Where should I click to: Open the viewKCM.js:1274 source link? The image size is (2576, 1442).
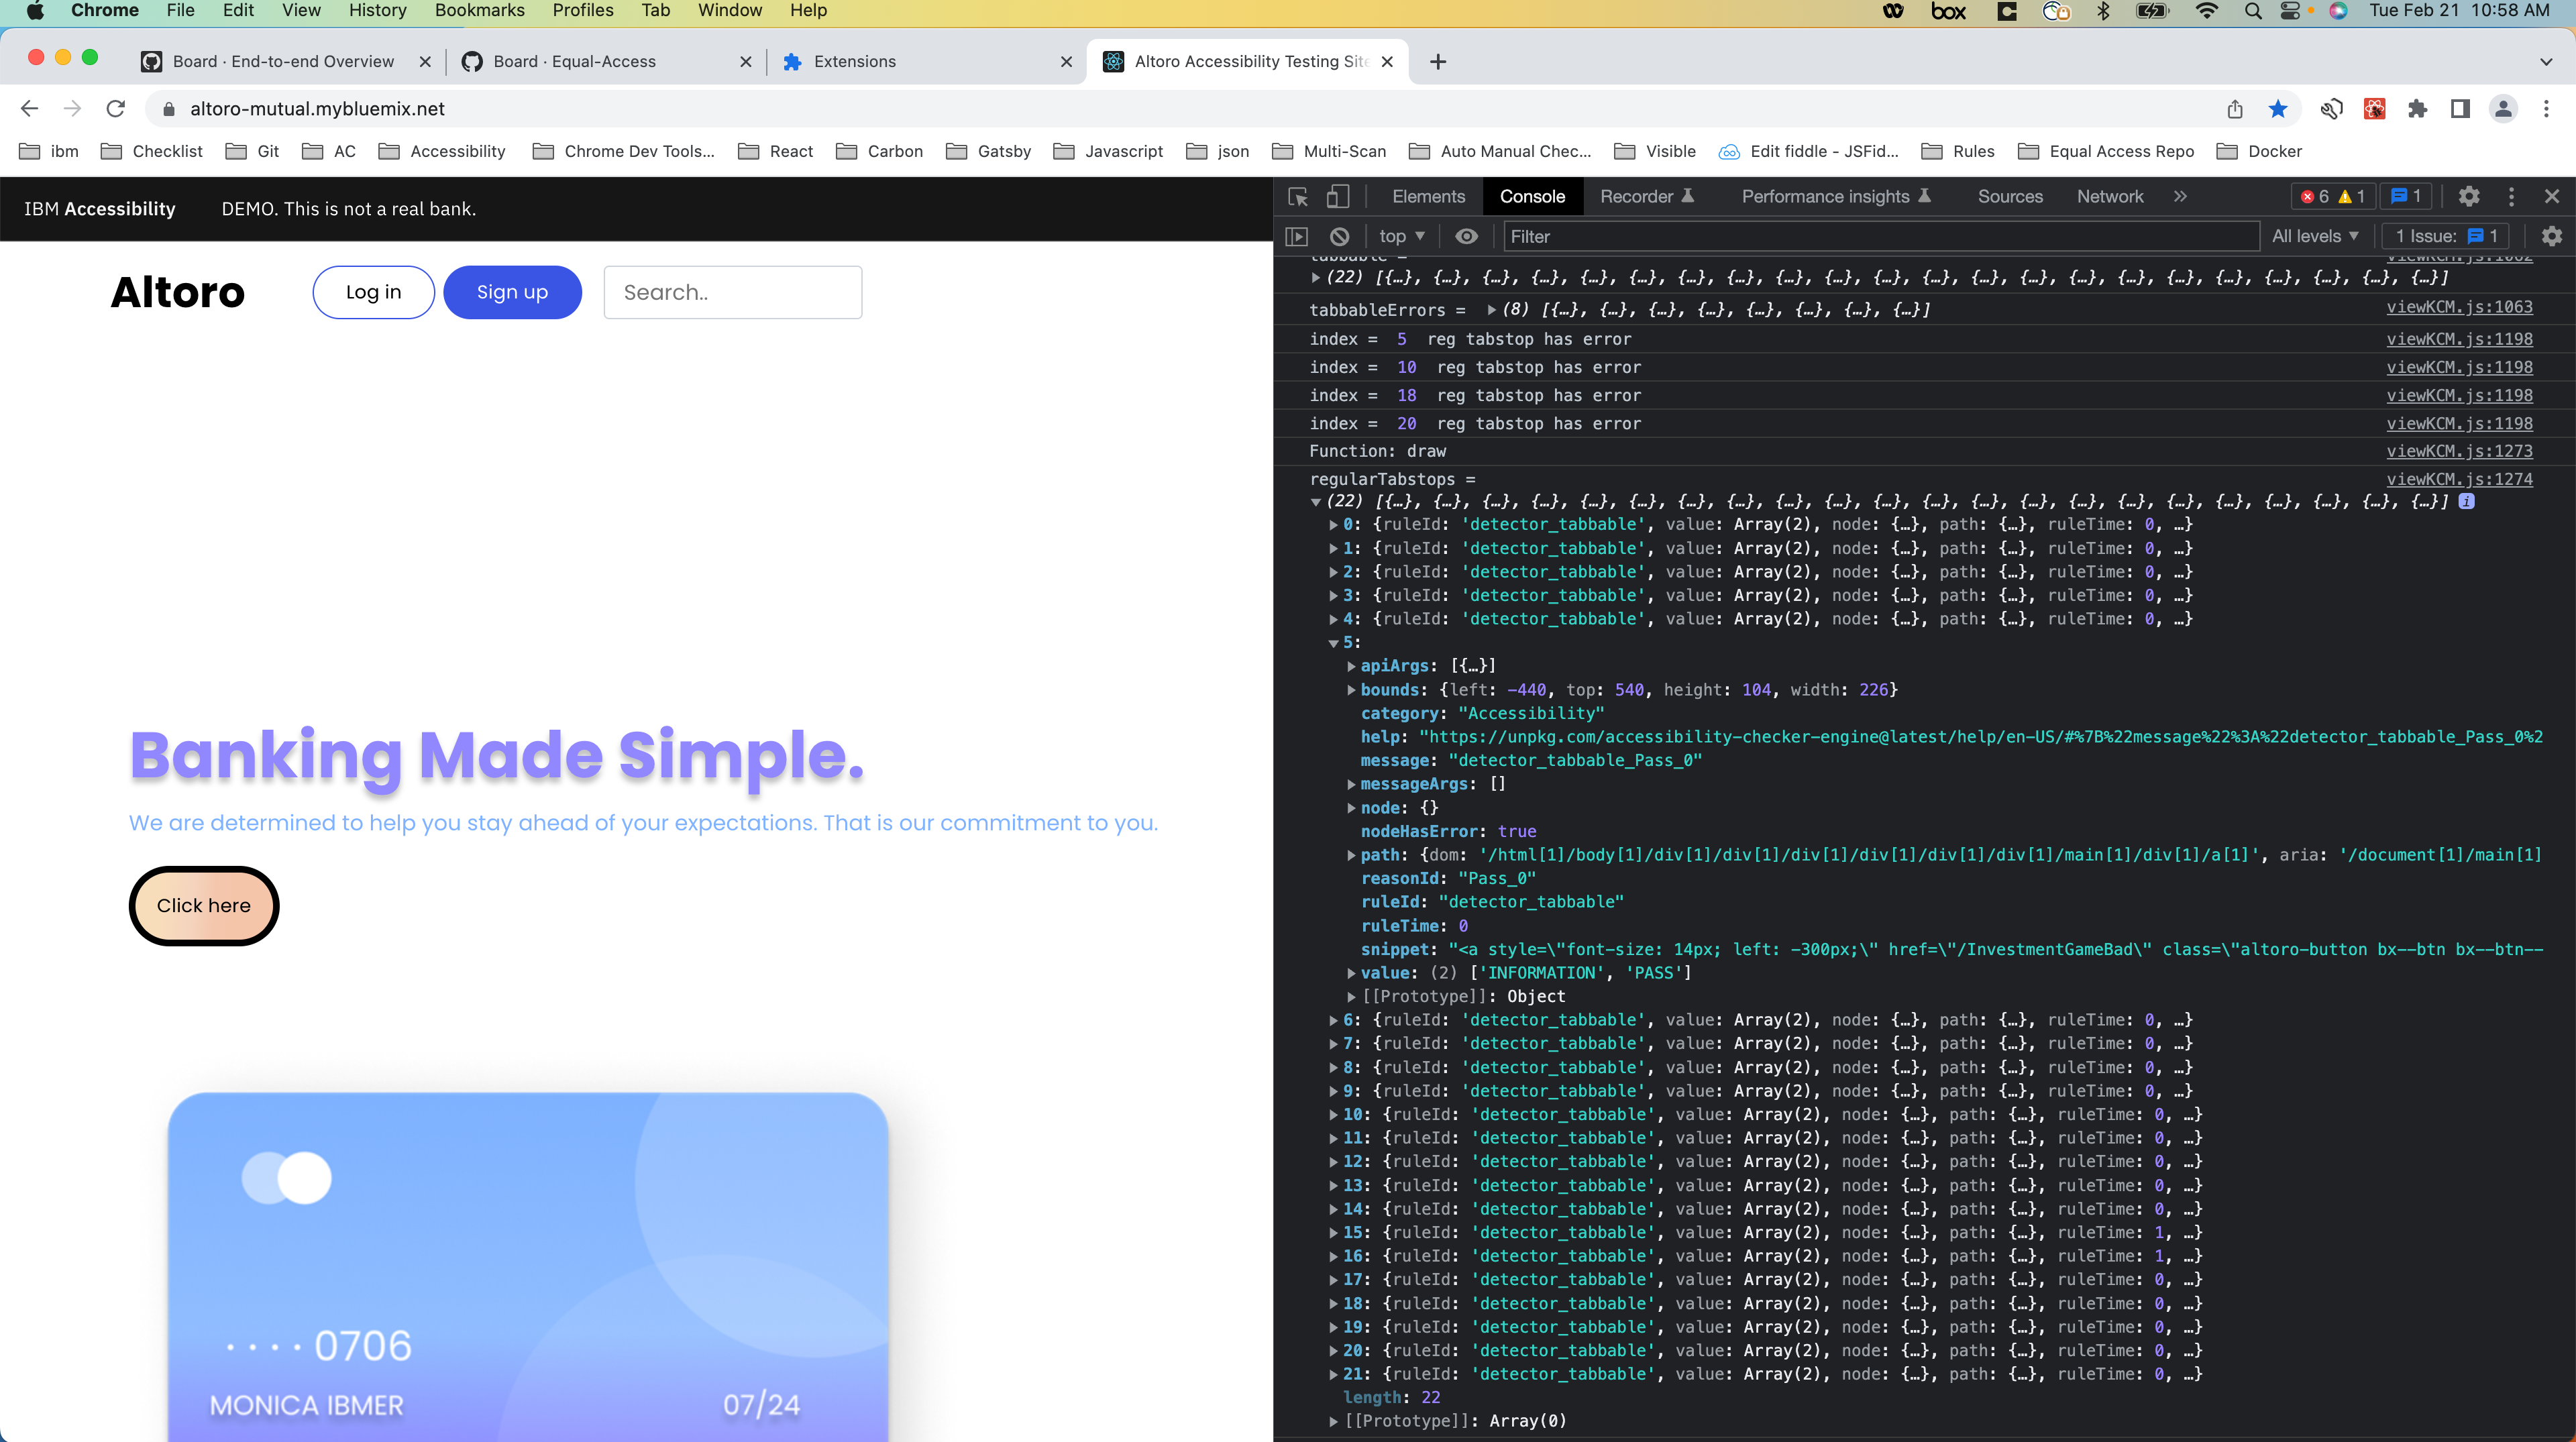[x=2459, y=479]
